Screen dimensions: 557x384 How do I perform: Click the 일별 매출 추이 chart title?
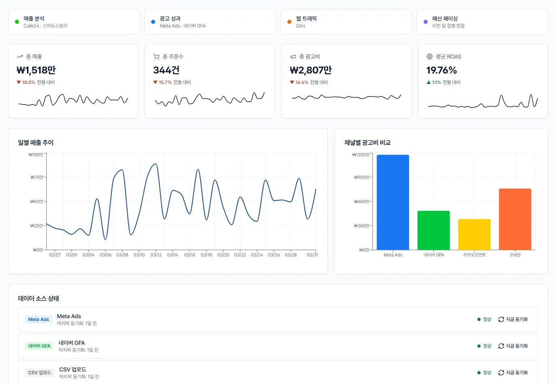(x=36, y=143)
